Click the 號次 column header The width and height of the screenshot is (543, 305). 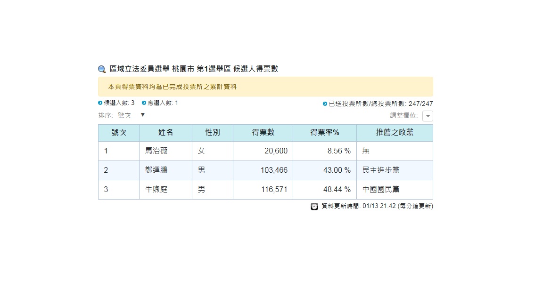tap(119, 133)
